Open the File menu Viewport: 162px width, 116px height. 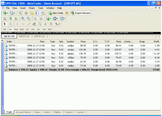(8, 8)
